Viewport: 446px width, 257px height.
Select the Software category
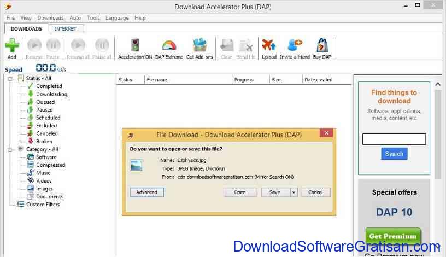pos(46,157)
